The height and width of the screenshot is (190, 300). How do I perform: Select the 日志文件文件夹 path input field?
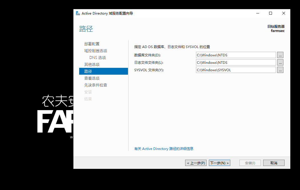(x=236, y=62)
